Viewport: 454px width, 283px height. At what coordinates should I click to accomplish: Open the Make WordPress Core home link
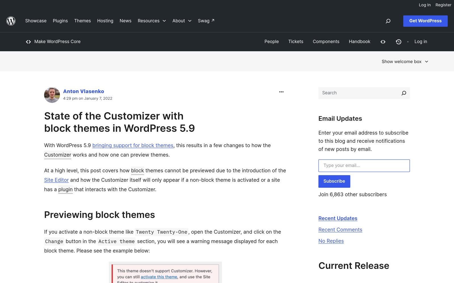click(x=57, y=42)
